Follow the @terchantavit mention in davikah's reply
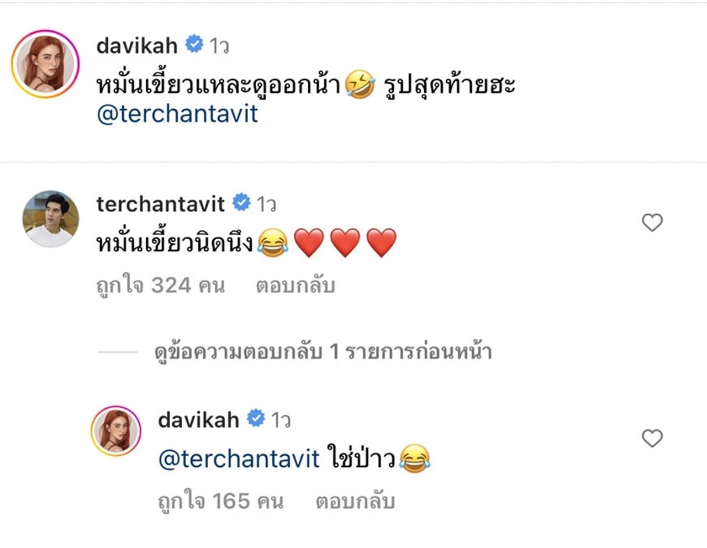Image resolution: width=707 pixels, height=548 pixels. (239, 459)
